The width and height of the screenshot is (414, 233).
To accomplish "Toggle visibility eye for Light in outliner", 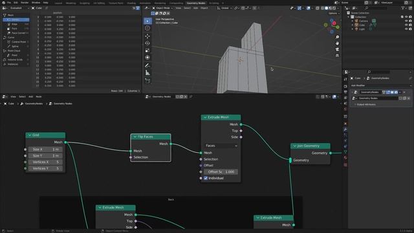I will tap(406, 29).
